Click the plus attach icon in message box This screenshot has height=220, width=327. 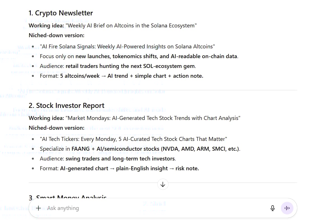[x=38, y=208]
